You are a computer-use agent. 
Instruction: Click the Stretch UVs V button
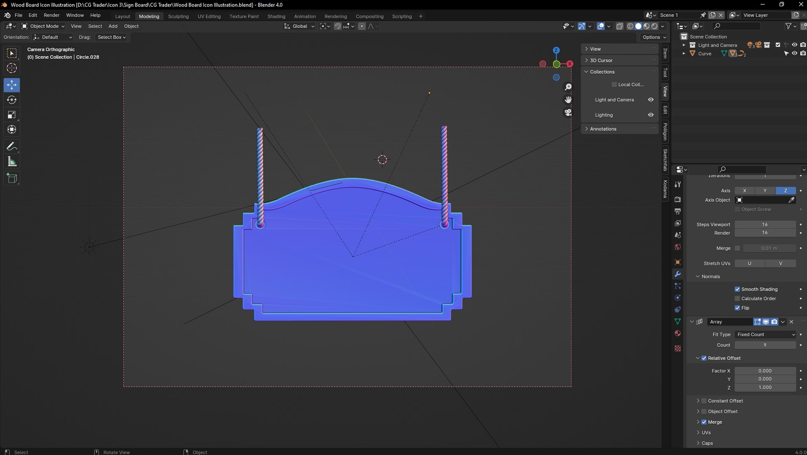tap(780, 263)
